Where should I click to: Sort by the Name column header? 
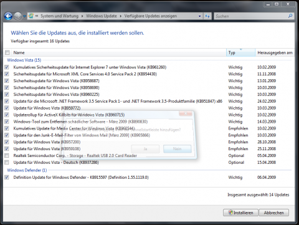pyautogui.click(x=118, y=52)
